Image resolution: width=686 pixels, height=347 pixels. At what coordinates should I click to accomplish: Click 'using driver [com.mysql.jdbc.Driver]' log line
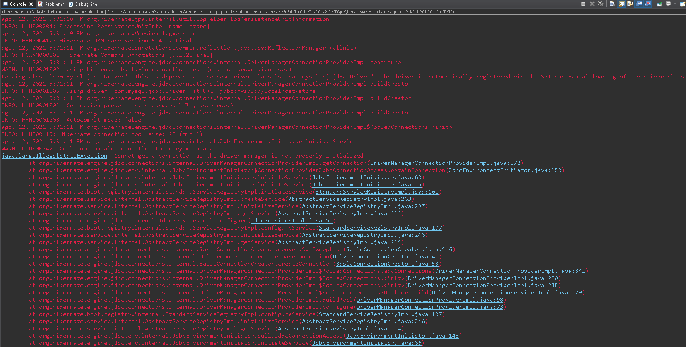160,91
